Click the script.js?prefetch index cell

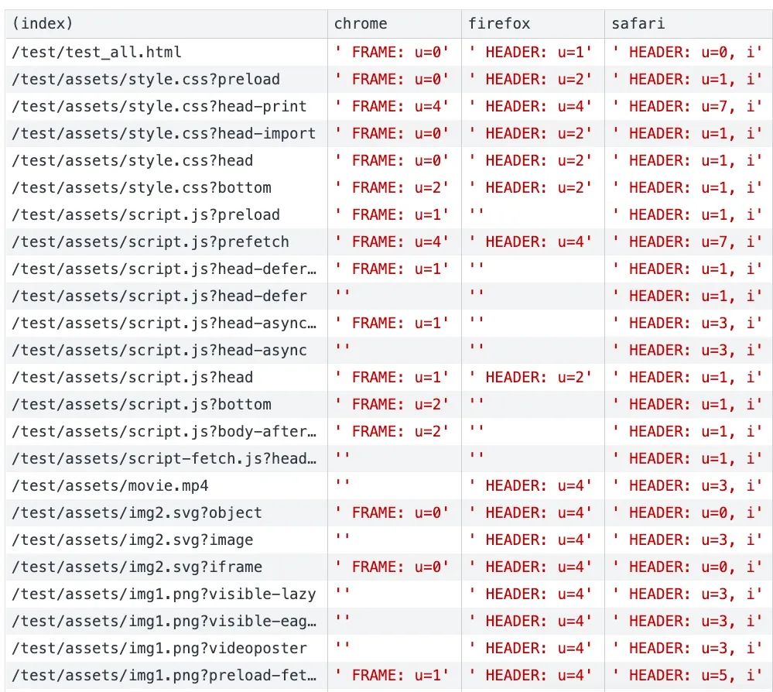[x=150, y=242]
